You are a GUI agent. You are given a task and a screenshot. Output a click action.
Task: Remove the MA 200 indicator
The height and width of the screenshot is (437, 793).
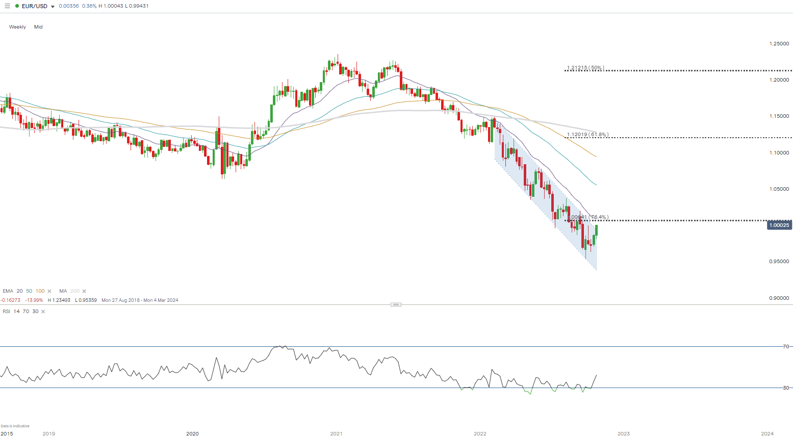pyautogui.click(x=84, y=291)
